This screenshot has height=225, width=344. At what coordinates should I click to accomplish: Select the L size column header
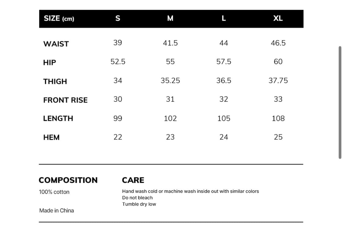click(224, 19)
